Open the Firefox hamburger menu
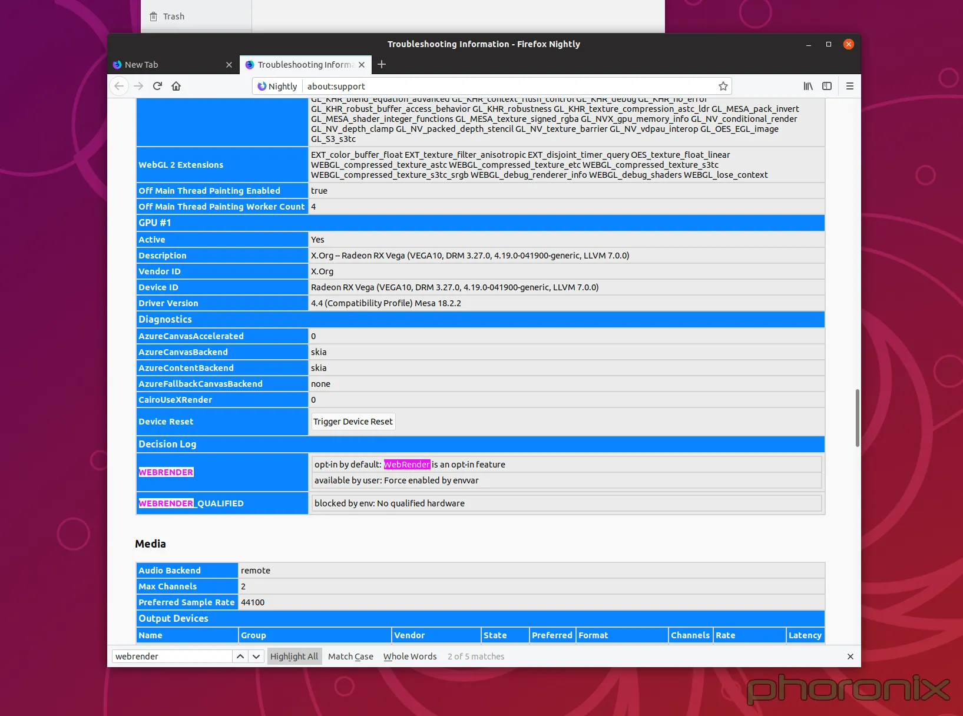 850,86
